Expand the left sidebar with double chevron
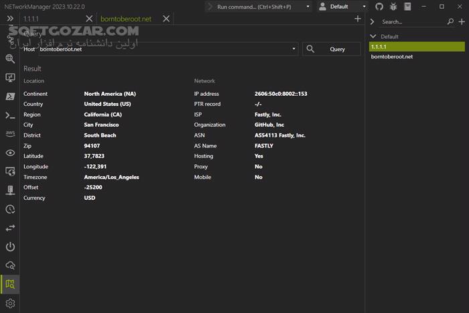Viewport: 469px width, 313px height. point(10,19)
